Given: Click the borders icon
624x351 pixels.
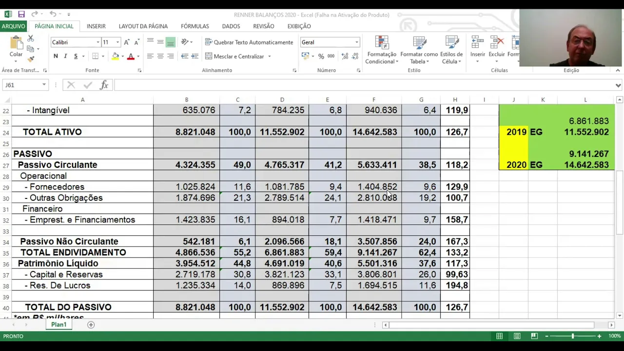Looking at the screenshot, I should pos(96,57).
